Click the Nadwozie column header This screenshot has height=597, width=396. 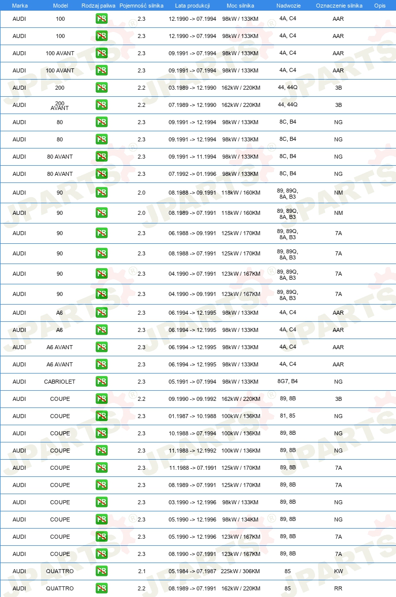coord(288,6)
